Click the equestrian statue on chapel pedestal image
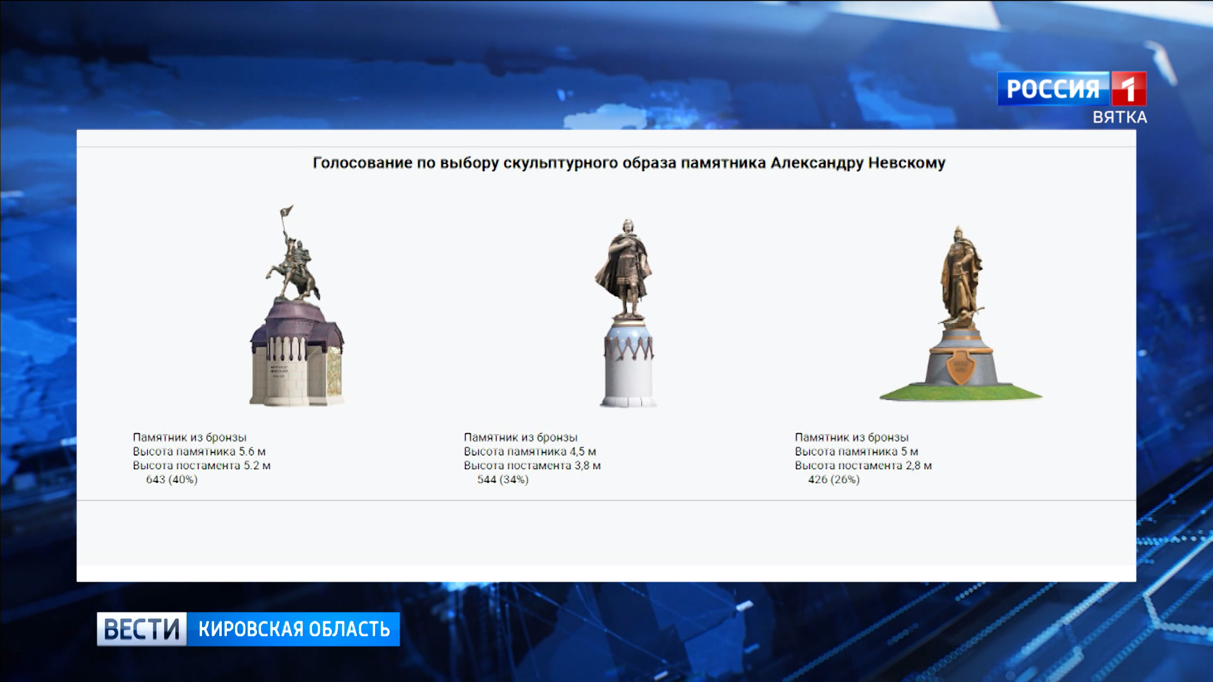Viewport: 1213px width, 682px height. pos(296,306)
